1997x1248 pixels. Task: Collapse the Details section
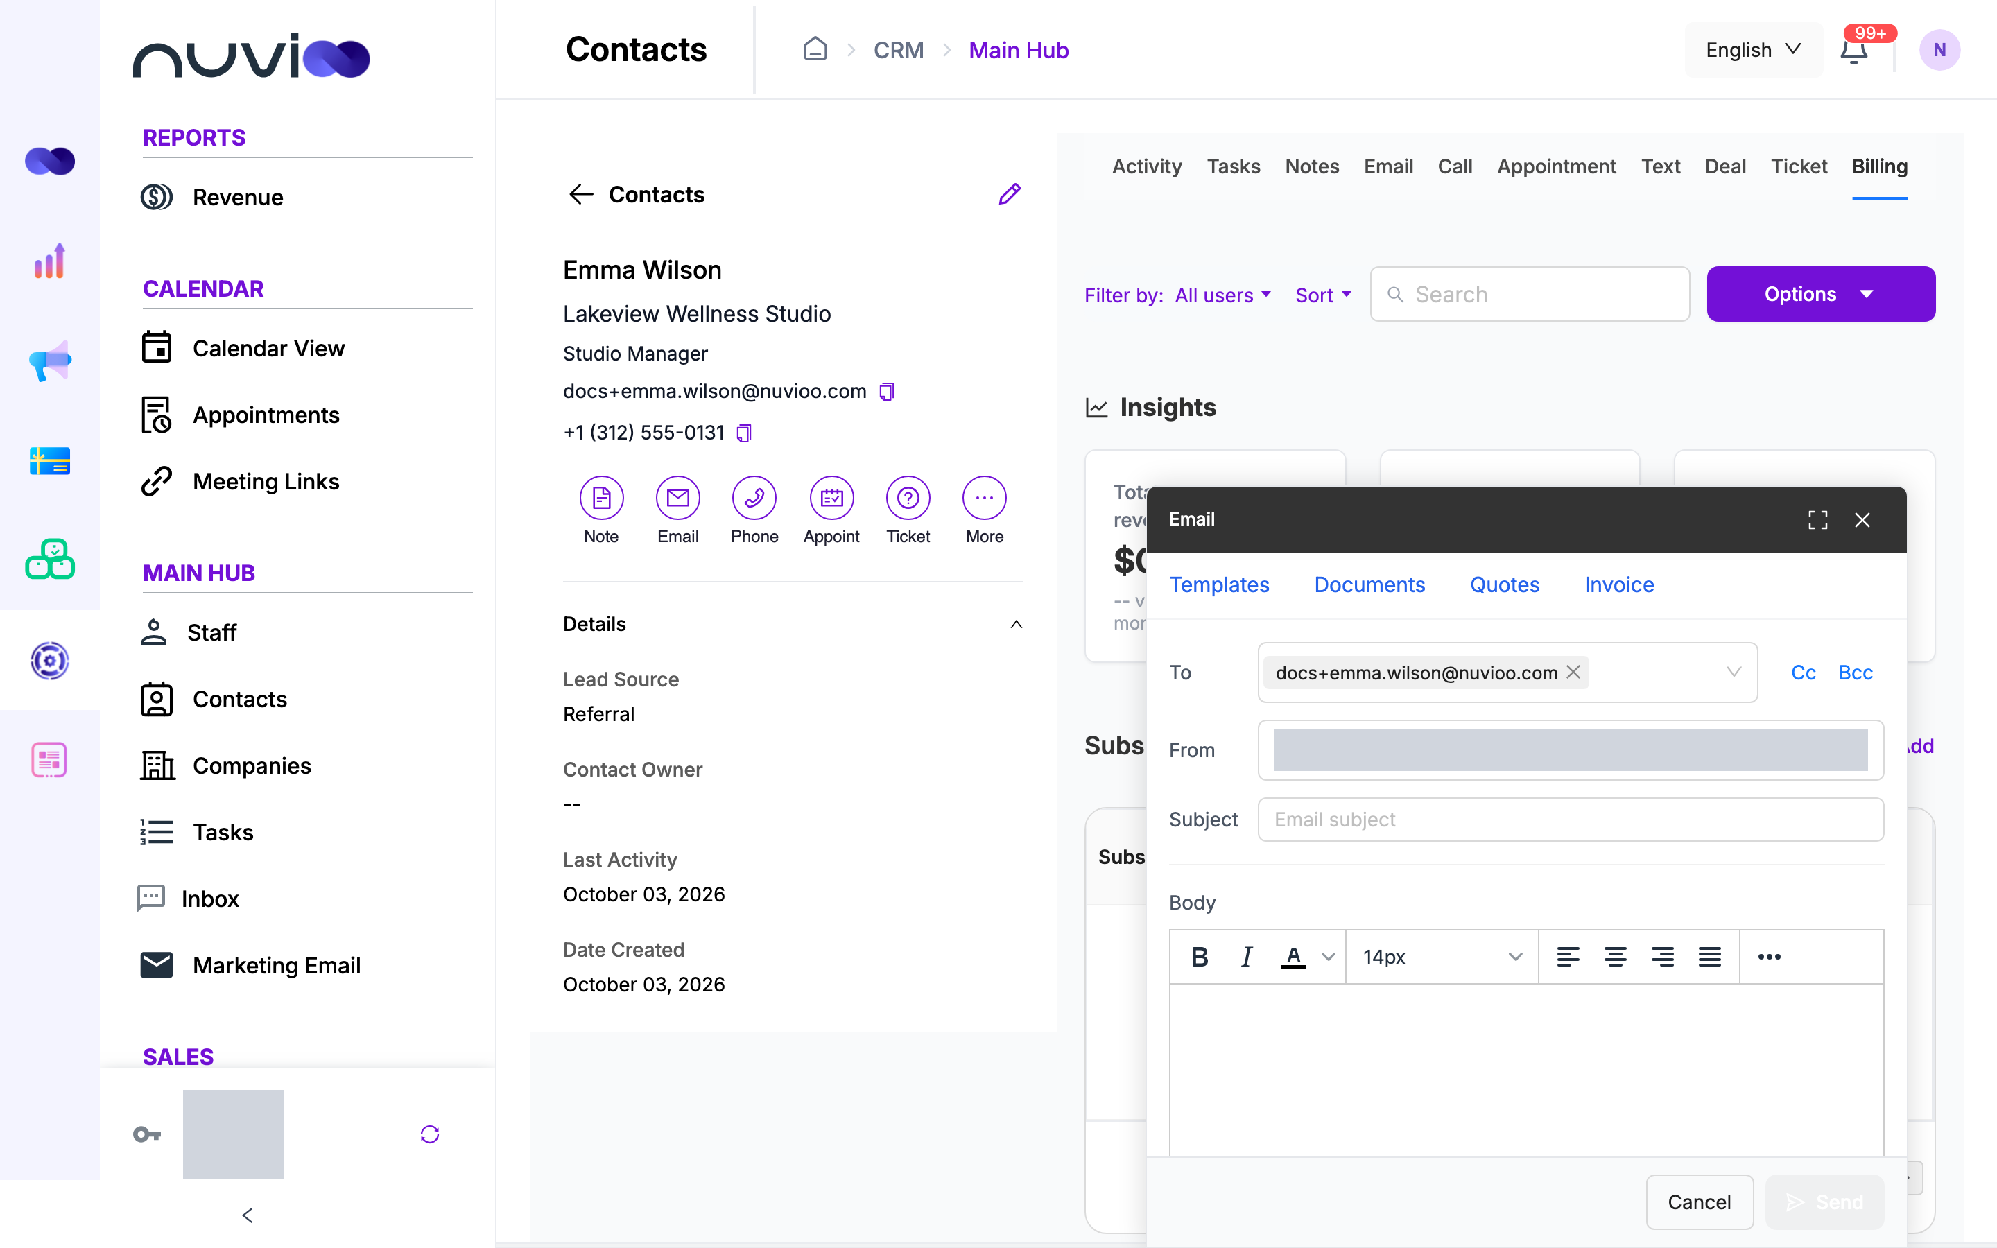(1016, 624)
